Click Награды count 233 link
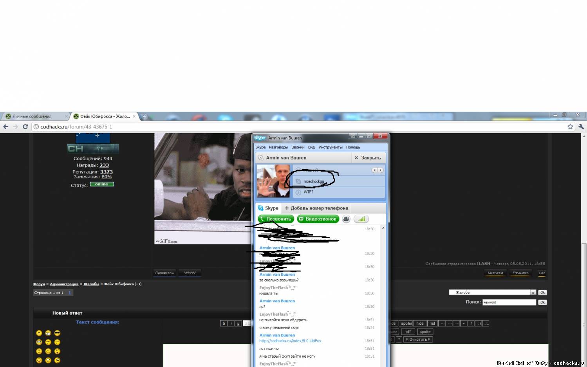This screenshot has height=367, width=587. pyautogui.click(x=104, y=165)
